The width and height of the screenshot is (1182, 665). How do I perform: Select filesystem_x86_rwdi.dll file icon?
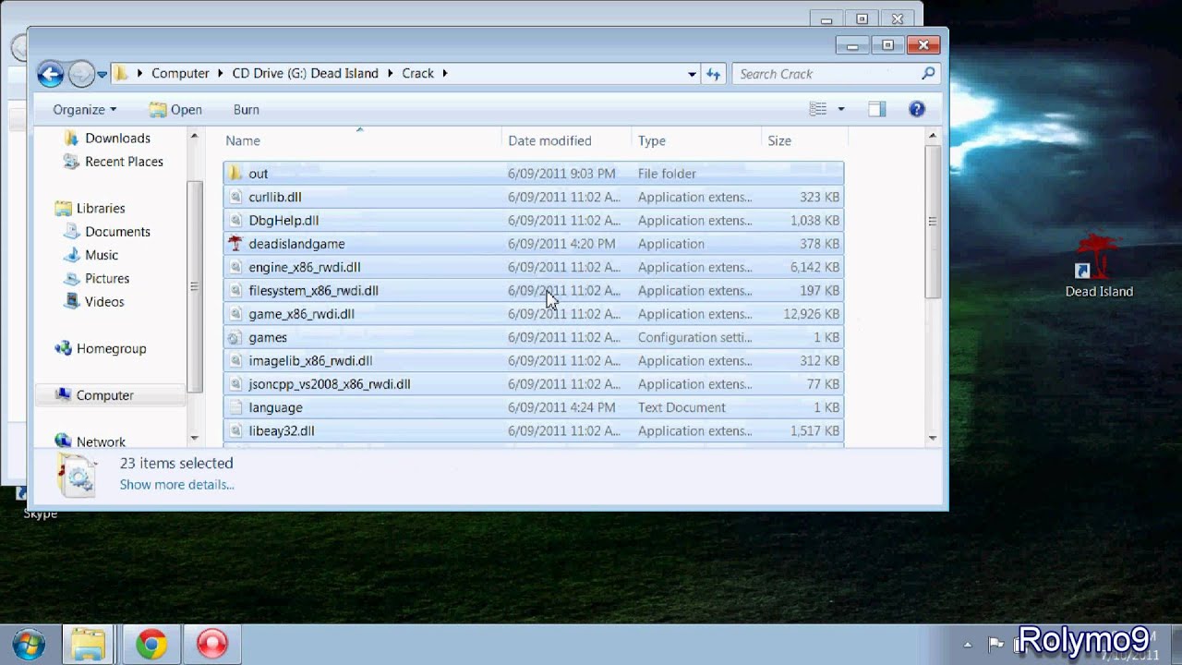(x=235, y=290)
